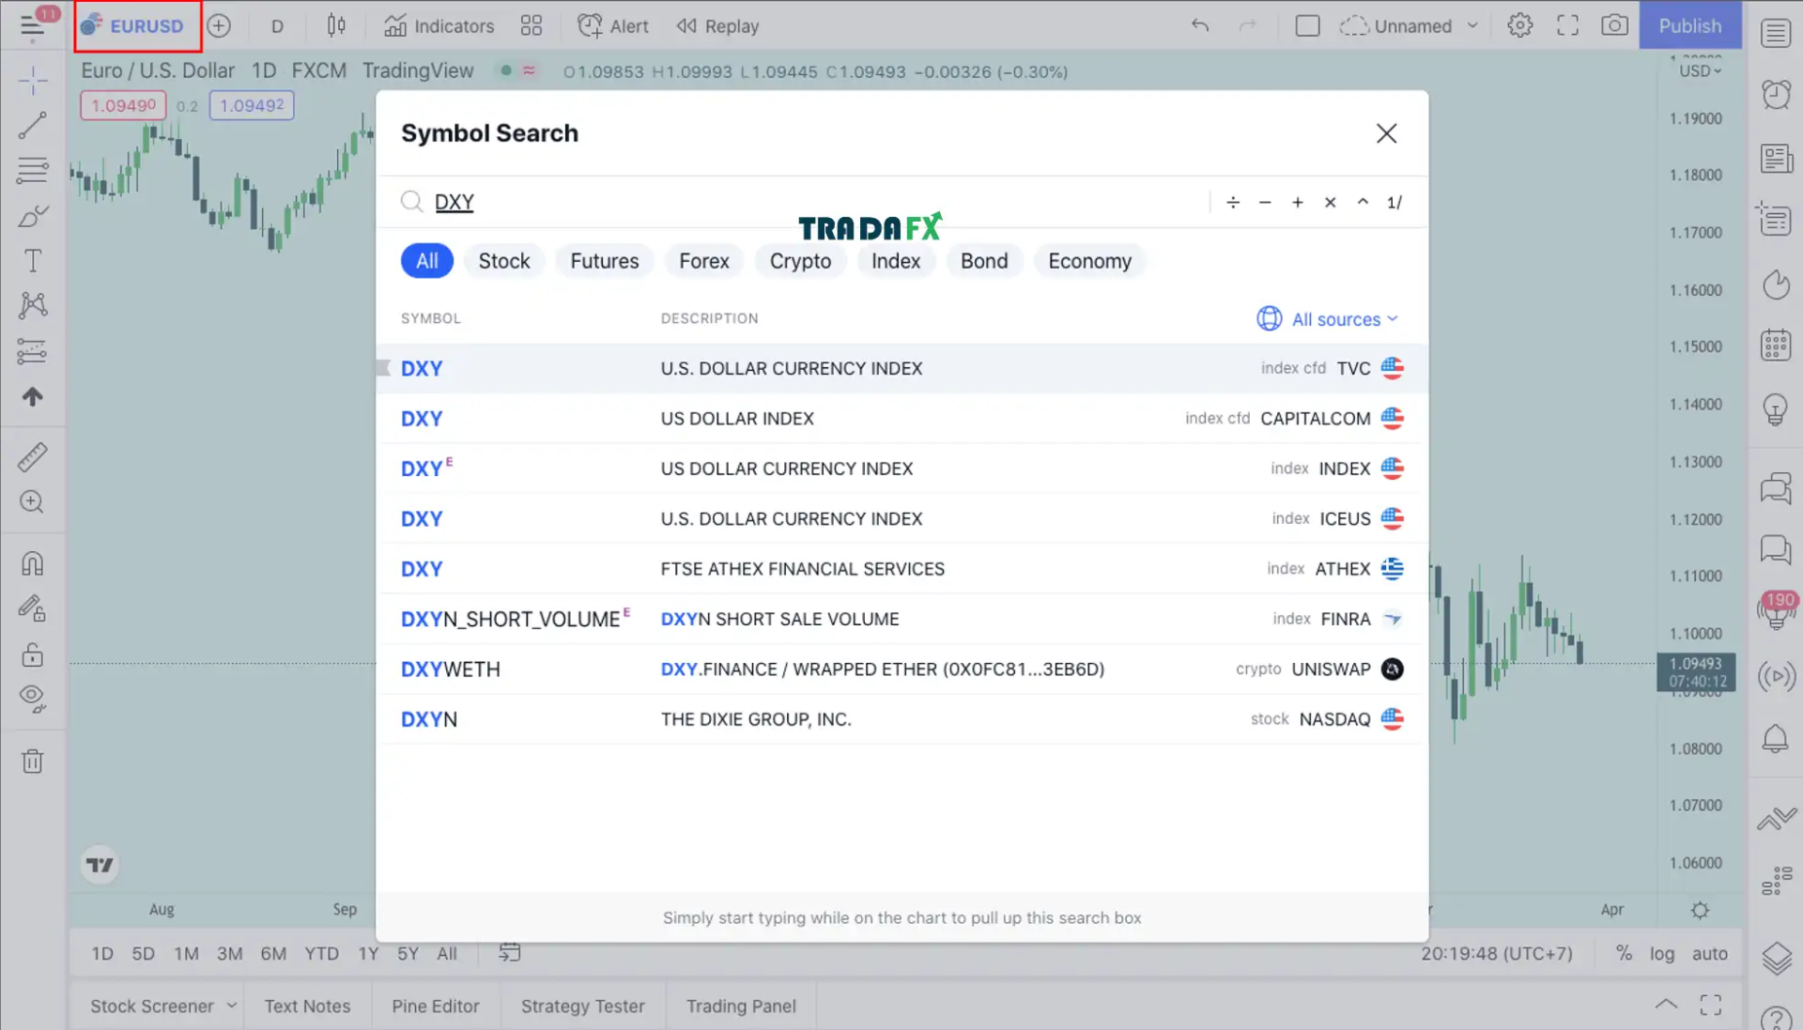Click the Publish button
Image resolution: width=1803 pixels, height=1030 pixels.
1689,26
